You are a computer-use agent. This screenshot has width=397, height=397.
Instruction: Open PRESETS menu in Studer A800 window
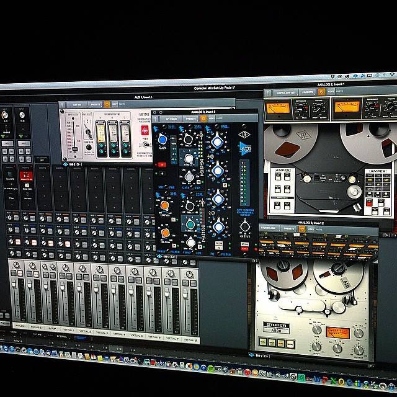tap(289, 229)
